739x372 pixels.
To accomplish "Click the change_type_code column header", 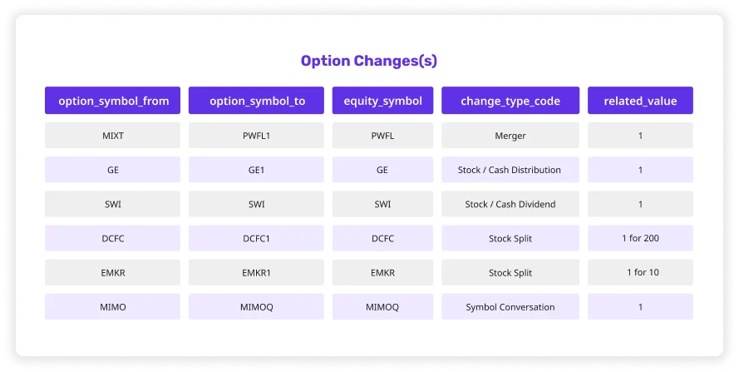I will pyautogui.click(x=510, y=101).
